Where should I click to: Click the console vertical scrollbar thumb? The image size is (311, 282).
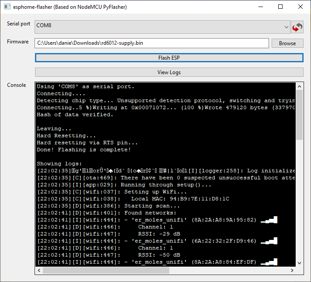300,114
